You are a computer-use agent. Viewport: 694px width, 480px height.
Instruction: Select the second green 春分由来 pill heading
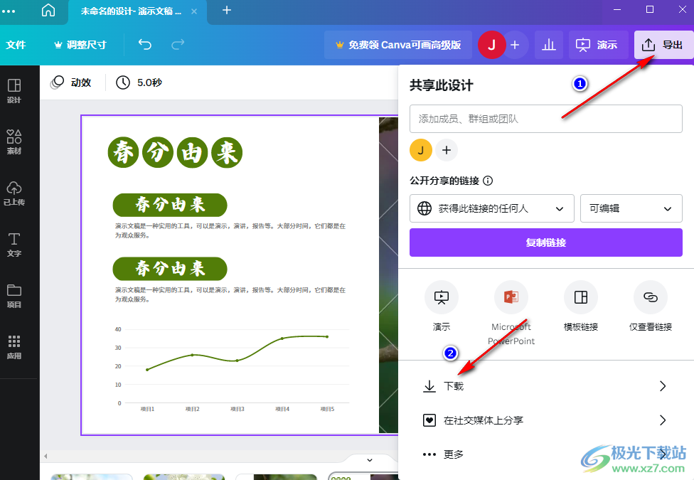[170, 269]
